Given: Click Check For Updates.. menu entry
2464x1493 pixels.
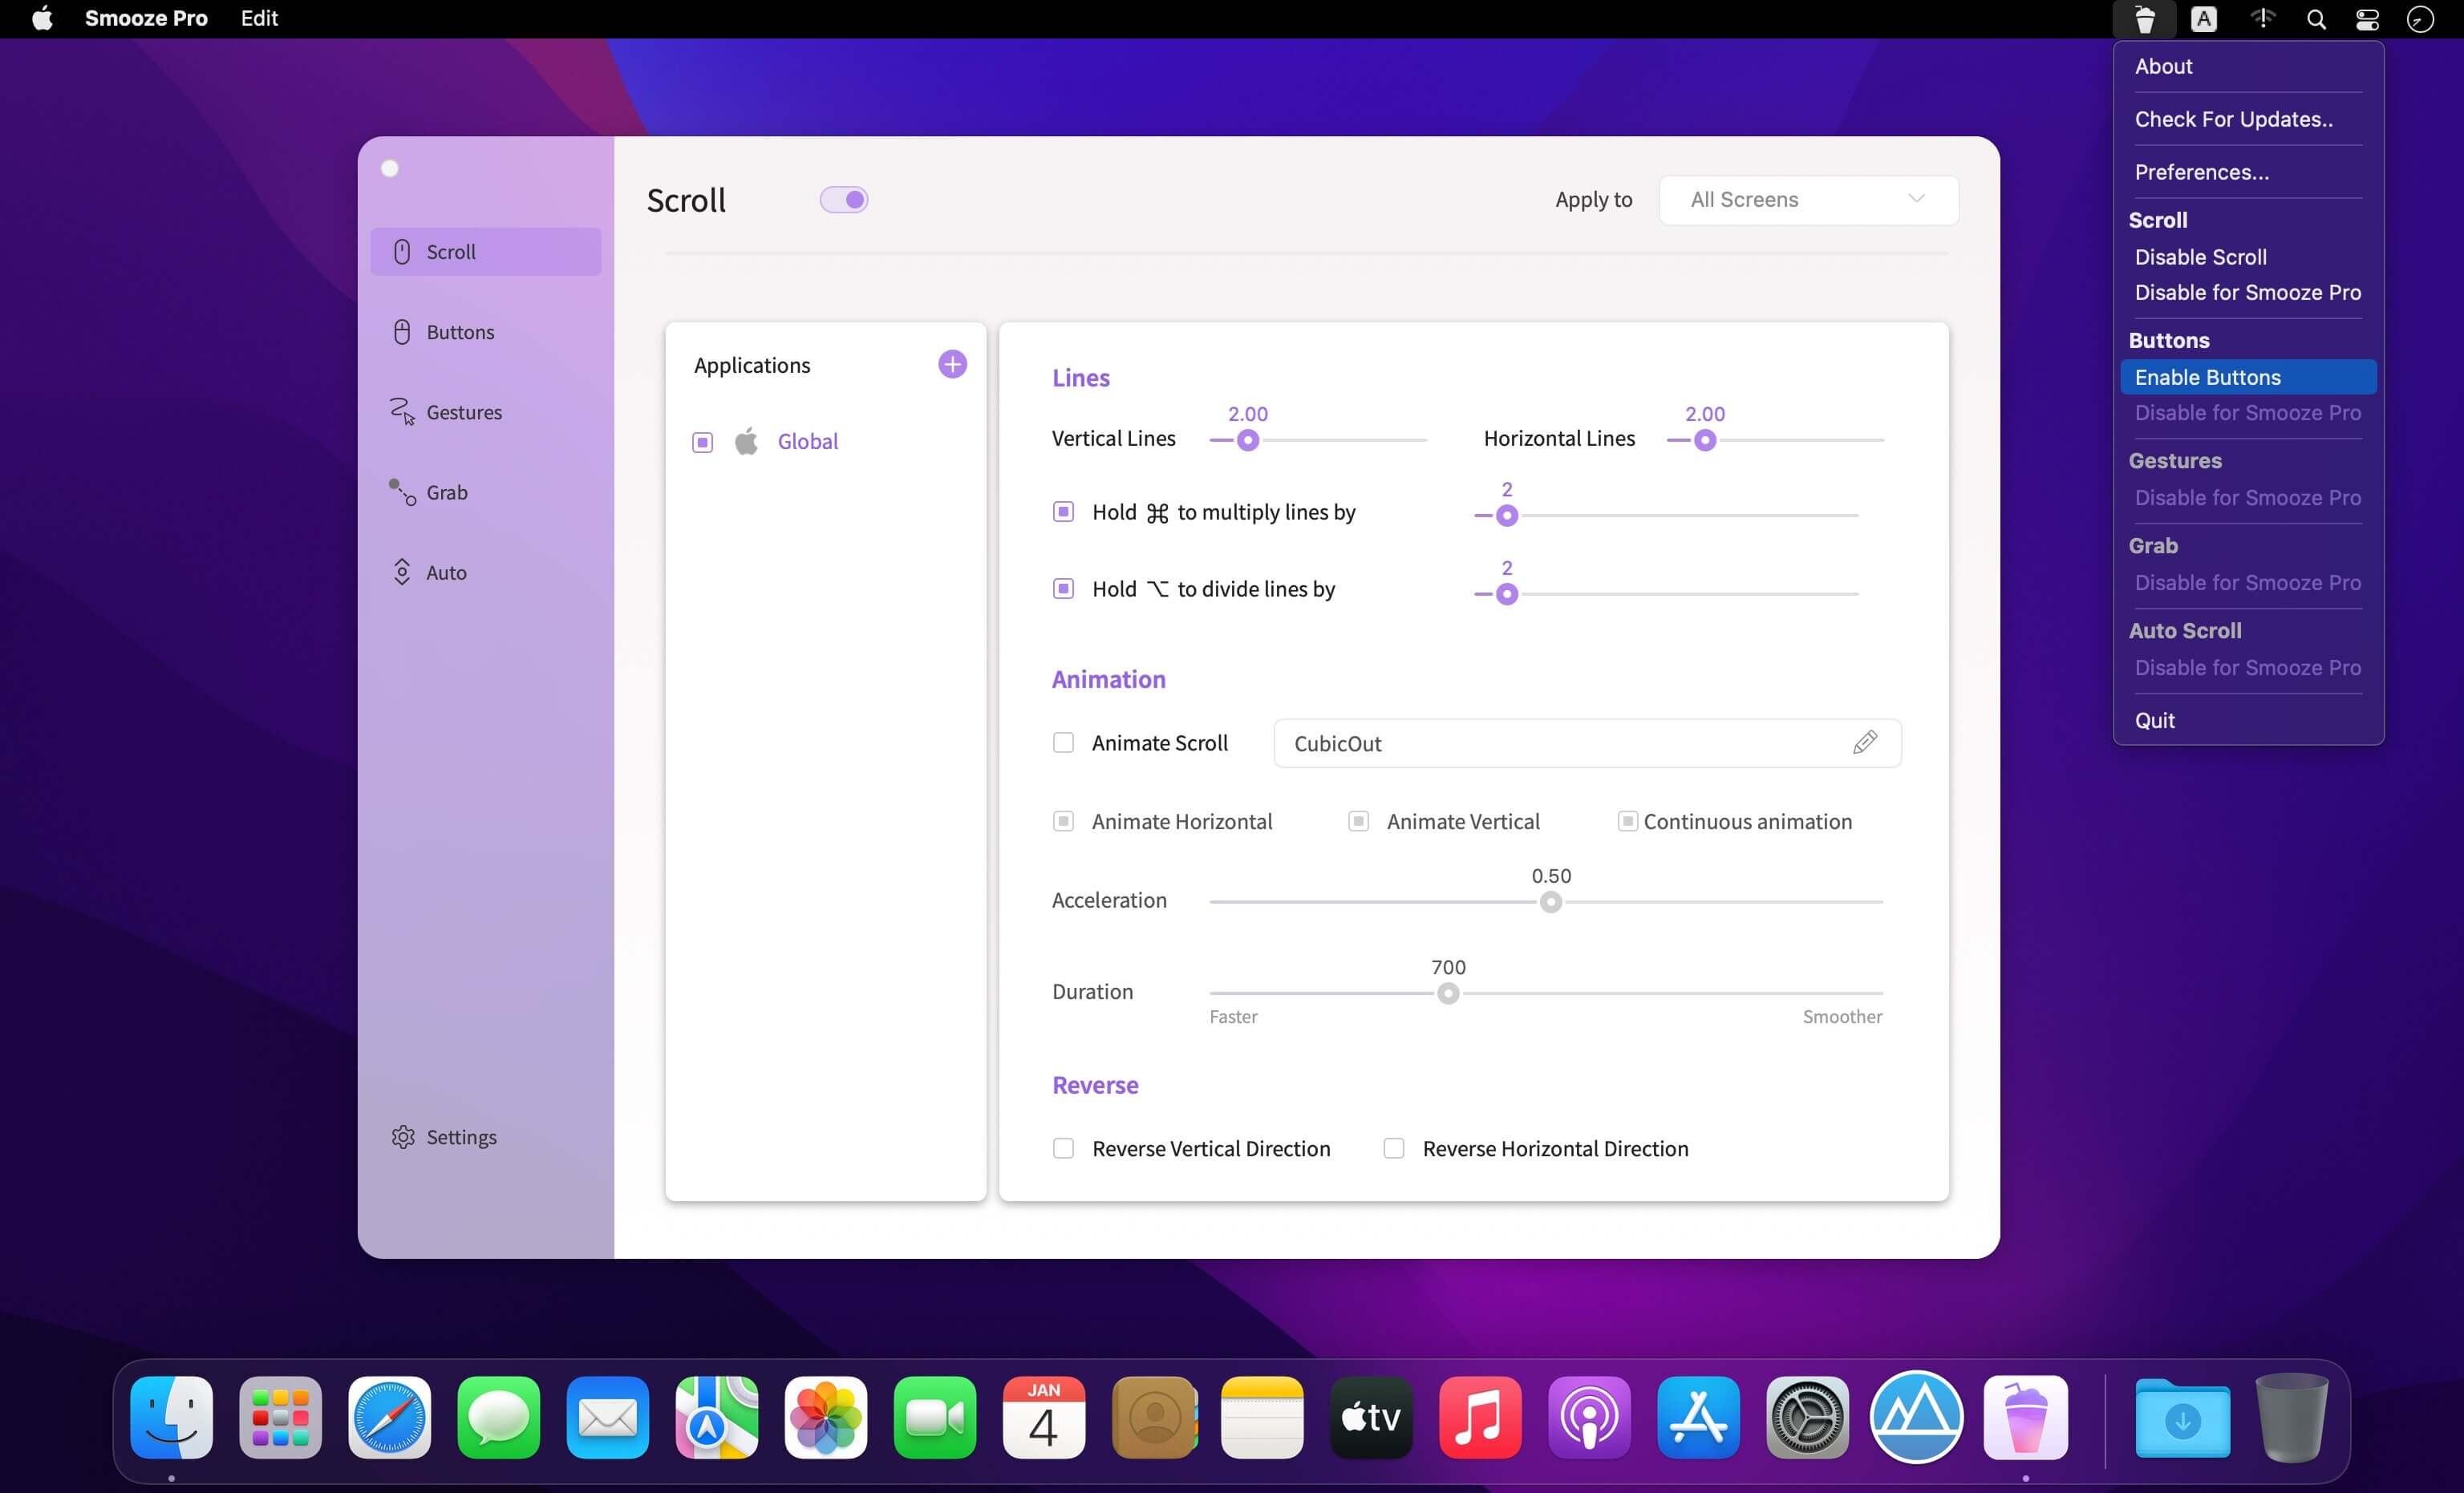Looking at the screenshot, I should [x=2233, y=119].
